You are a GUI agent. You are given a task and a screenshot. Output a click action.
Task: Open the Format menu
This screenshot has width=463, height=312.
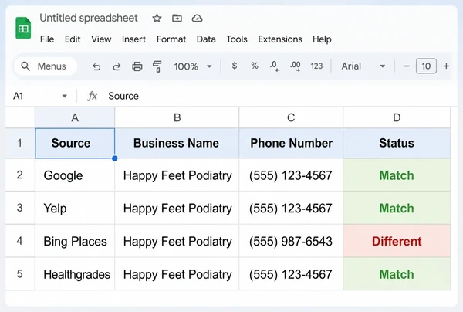[171, 39]
